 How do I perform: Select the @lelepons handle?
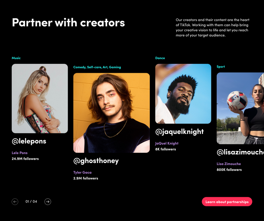[29, 141]
